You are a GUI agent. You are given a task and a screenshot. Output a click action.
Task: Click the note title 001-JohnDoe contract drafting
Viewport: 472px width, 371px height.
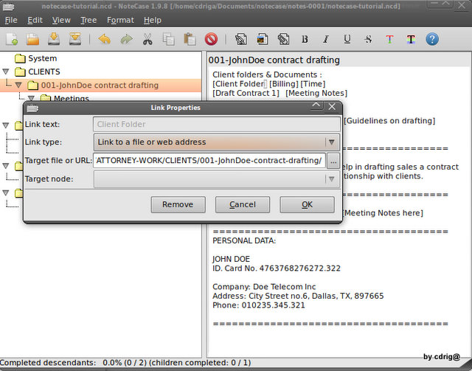(x=274, y=60)
